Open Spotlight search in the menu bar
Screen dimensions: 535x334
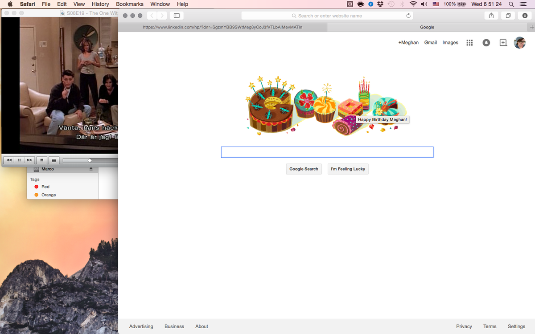pyautogui.click(x=511, y=4)
